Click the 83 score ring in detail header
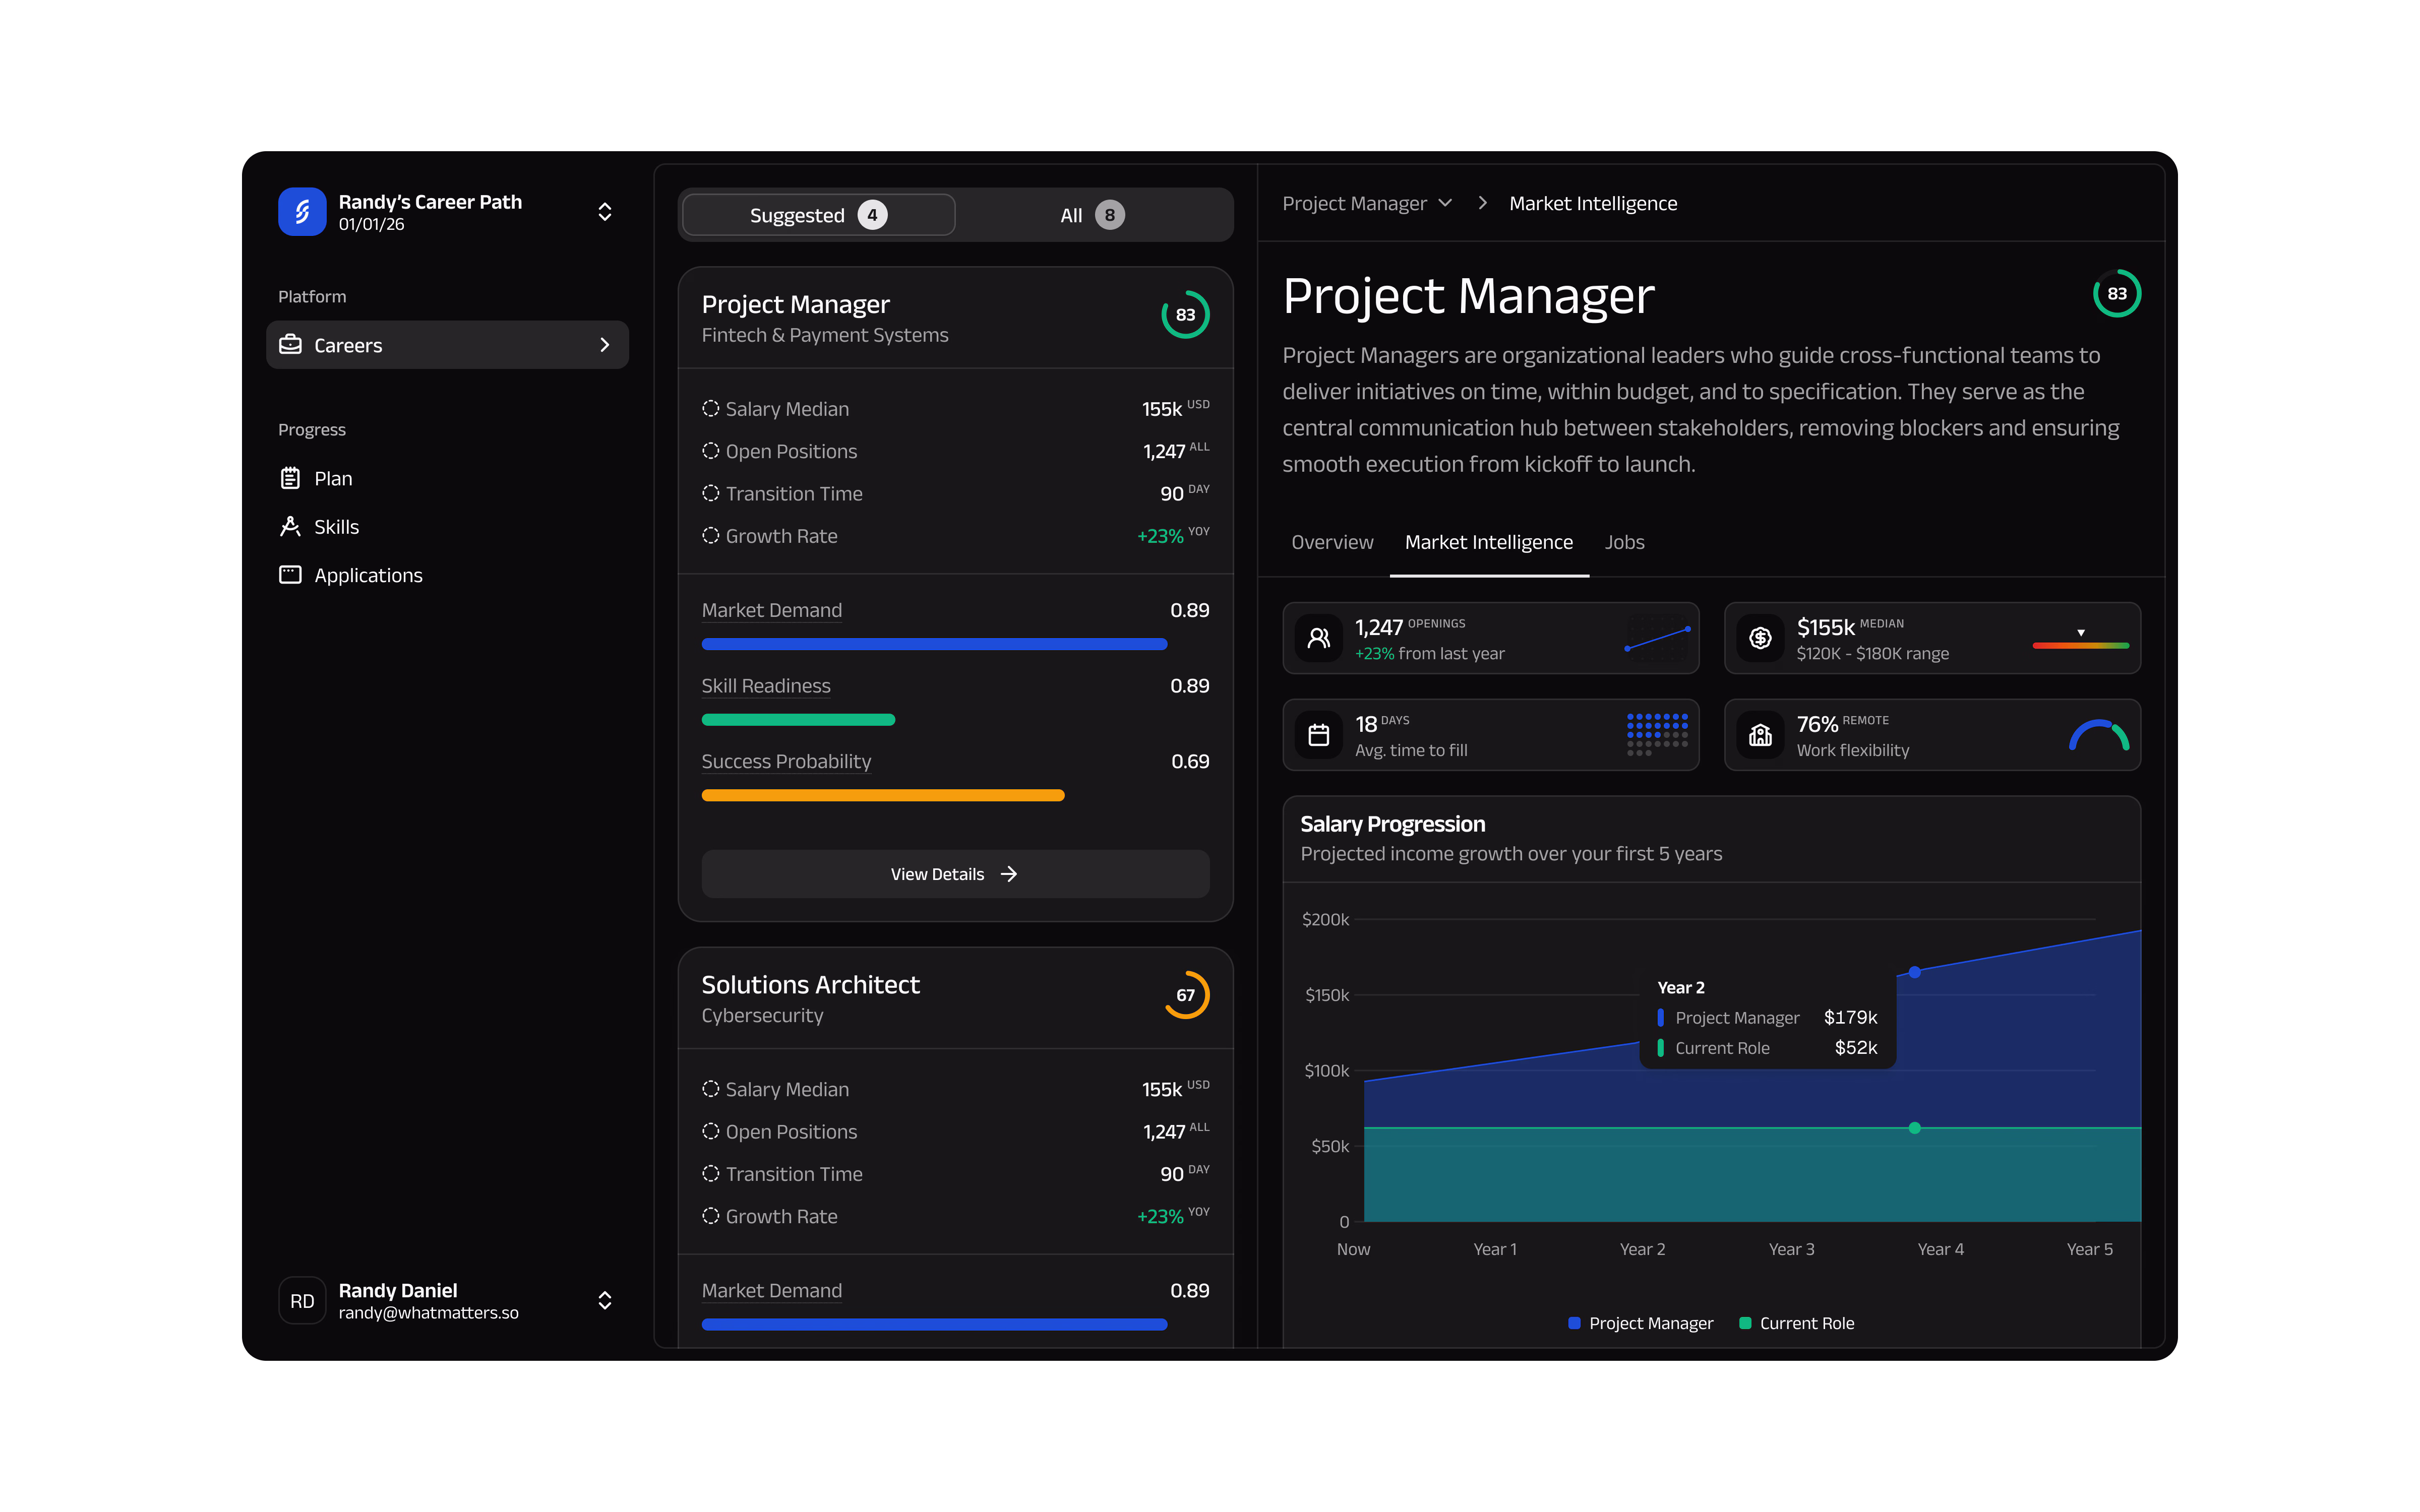The image size is (2420, 1512). (x=2117, y=294)
